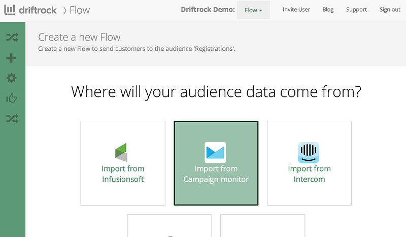
Task: Click Sign out
Action: pos(390,10)
